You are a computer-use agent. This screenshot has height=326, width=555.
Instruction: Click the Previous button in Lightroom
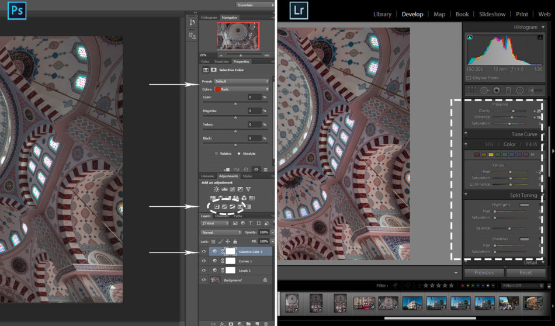point(484,272)
